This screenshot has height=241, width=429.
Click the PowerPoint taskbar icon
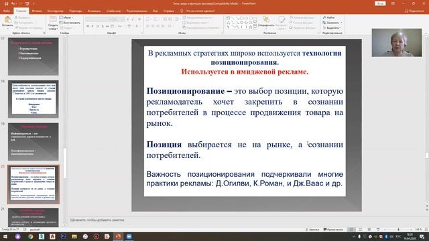point(118,236)
